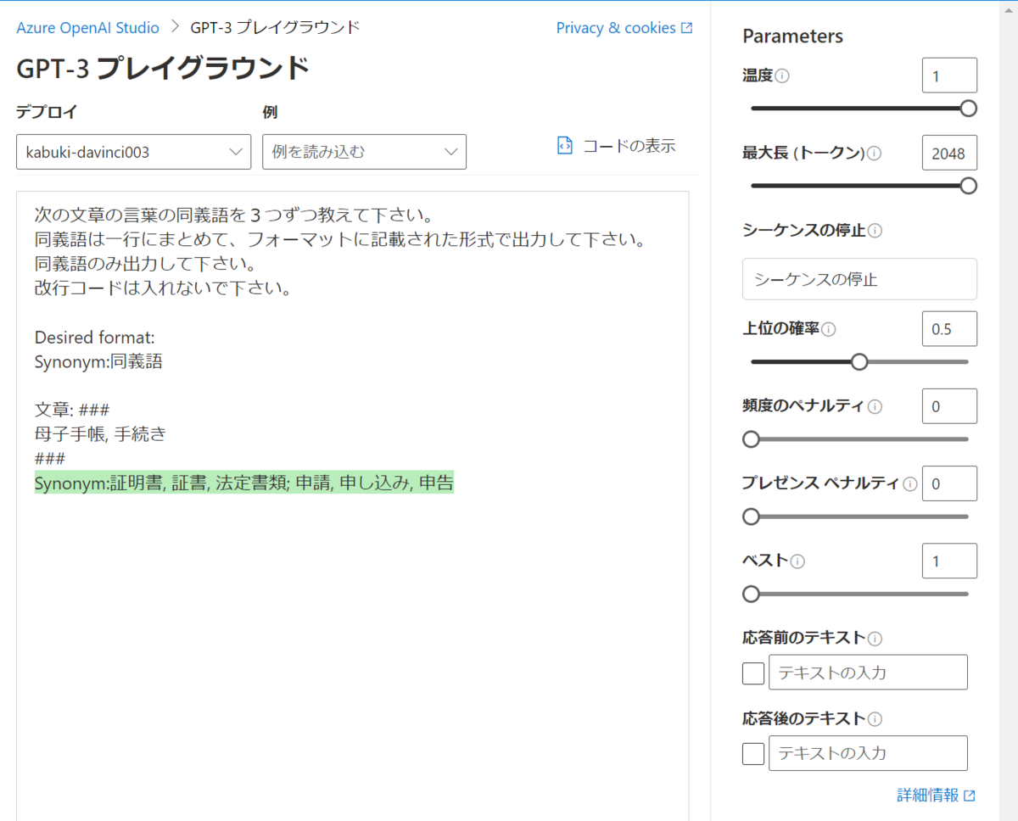The width and height of the screenshot is (1018, 821).
Task: Open Privacy & cookies link
Action: [x=616, y=28]
